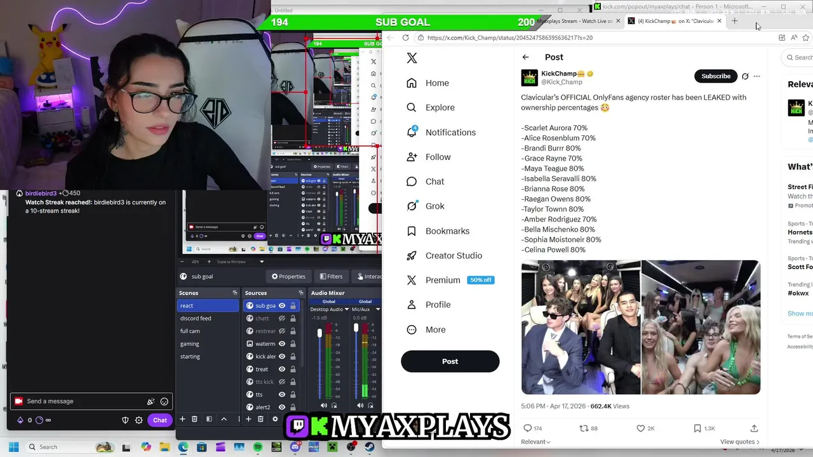Open Creator Studio rocket icon
This screenshot has height=457, width=813.
tap(412, 256)
